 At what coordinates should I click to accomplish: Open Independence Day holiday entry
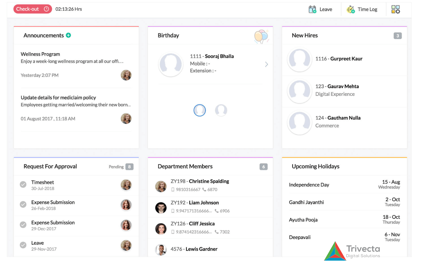click(309, 185)
